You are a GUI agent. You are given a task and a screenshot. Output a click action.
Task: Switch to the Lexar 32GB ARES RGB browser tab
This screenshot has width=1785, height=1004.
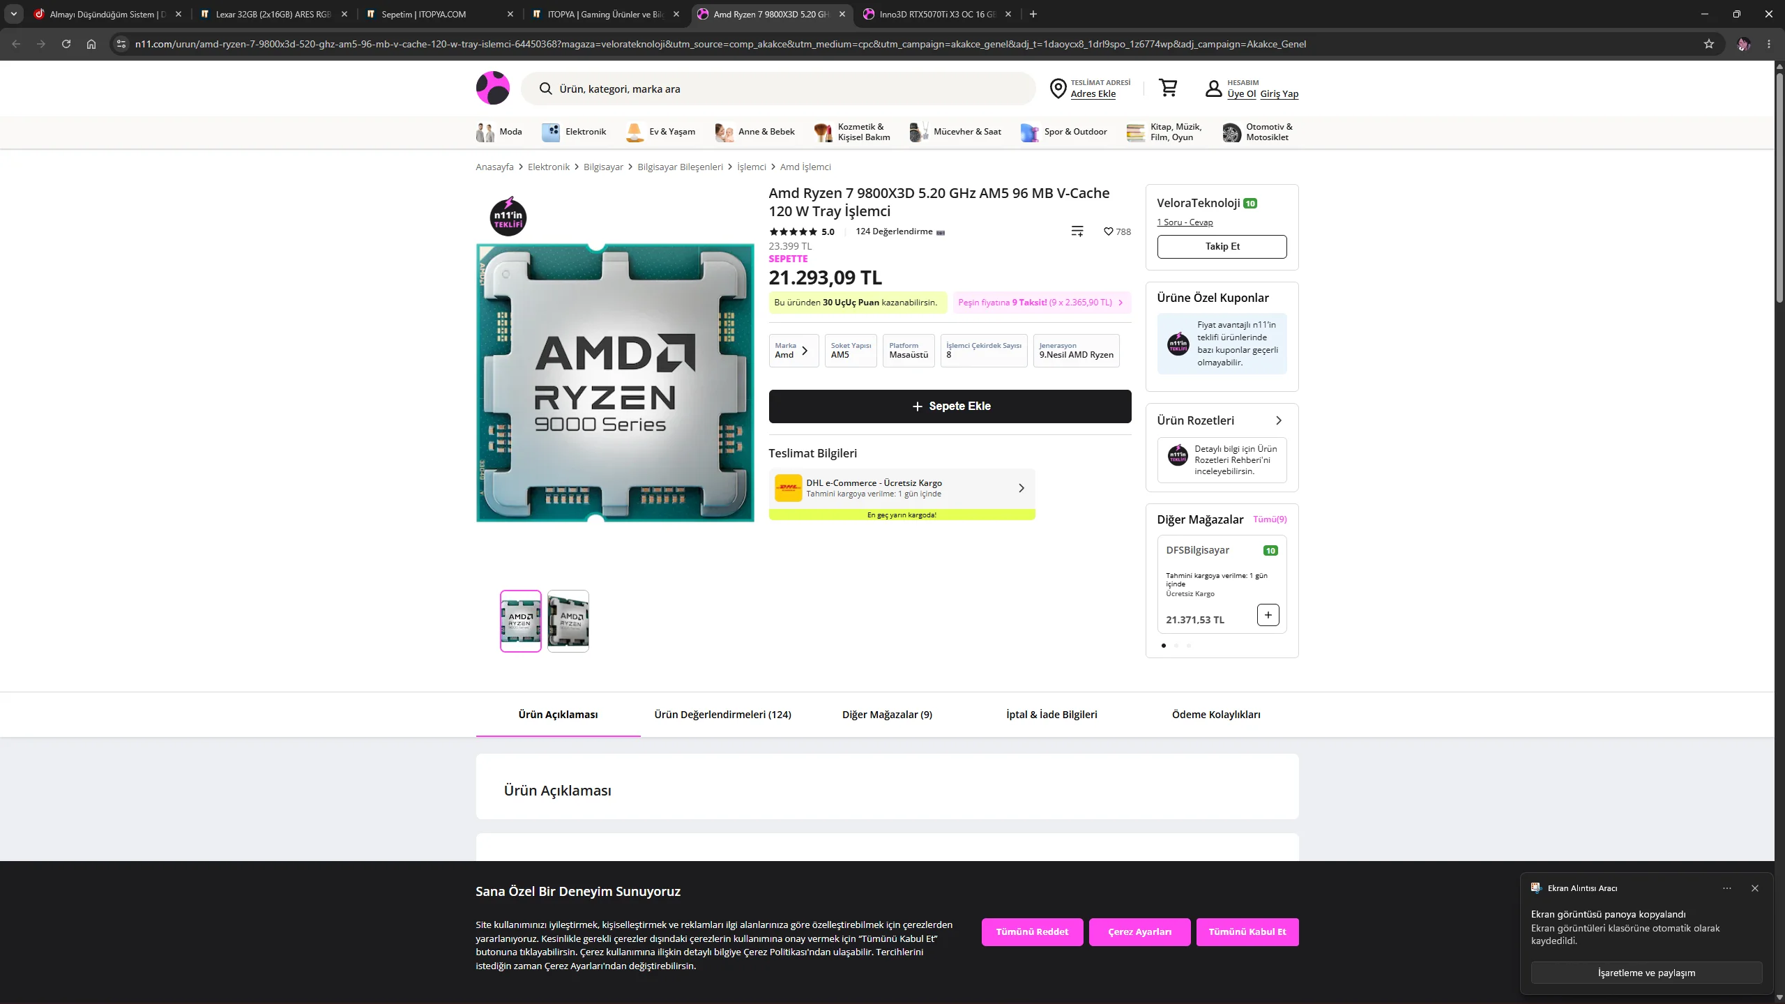pos(273,14)
